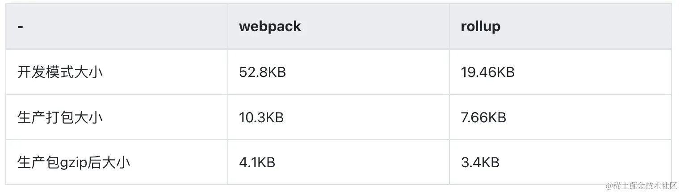Select the 7.66KB rollup value
The width and height of the screenshot is (680, 193).
(x=483, y=118)
